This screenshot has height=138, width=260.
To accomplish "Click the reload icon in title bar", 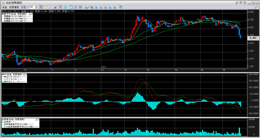I will 241,3.
